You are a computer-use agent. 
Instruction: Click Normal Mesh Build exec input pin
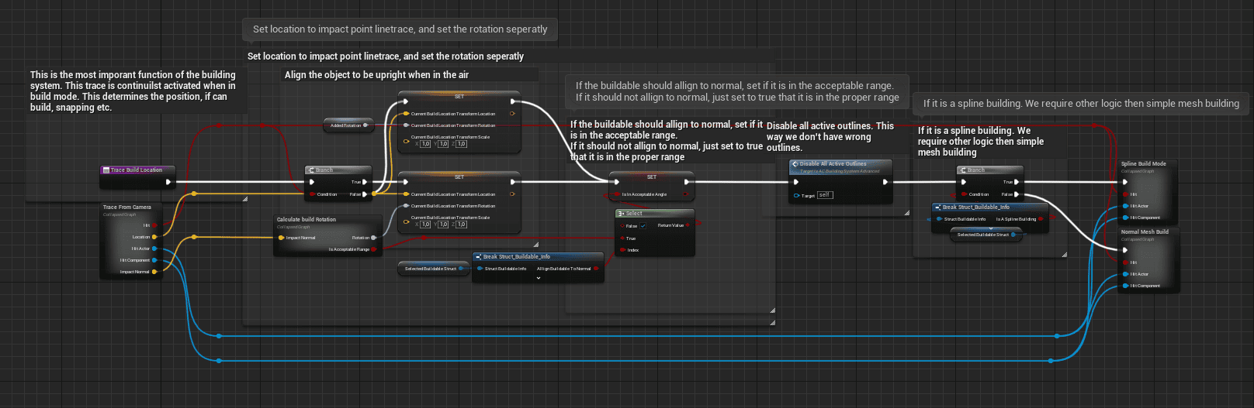pos(1125,250)
